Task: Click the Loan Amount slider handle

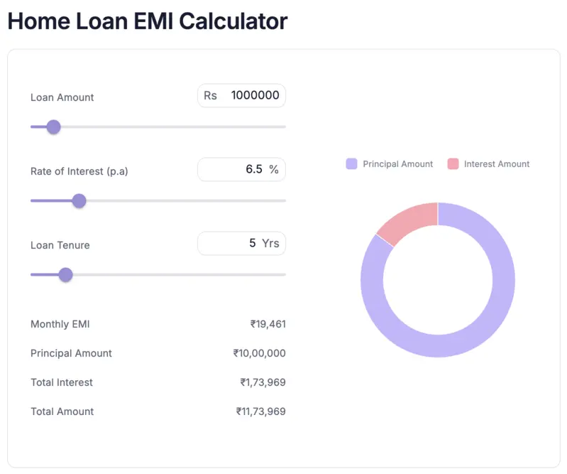Action: (53, 127)
